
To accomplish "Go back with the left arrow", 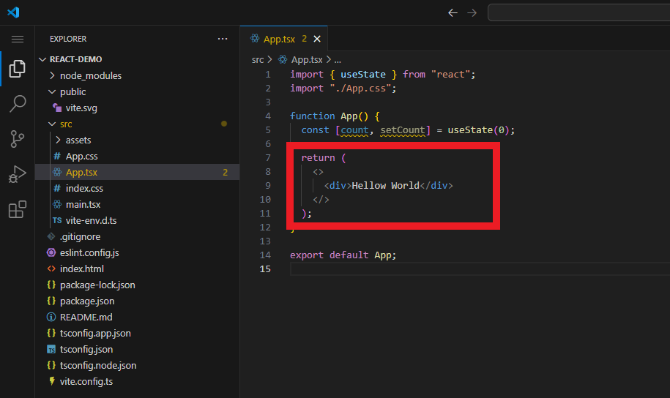I will [x=453, y=13].
